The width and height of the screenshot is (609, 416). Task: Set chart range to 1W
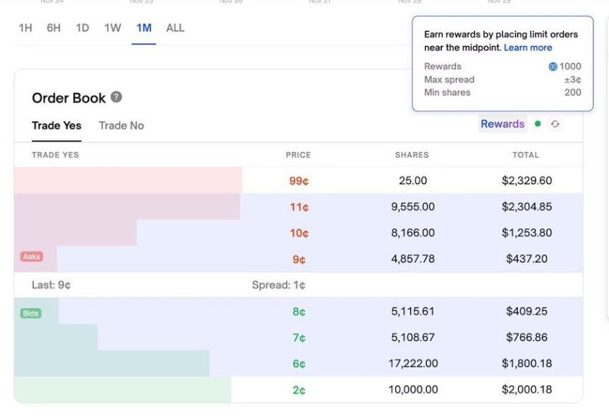pyautogui.click(x=113, y=28)
